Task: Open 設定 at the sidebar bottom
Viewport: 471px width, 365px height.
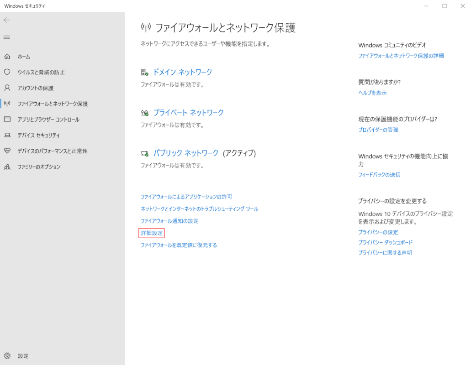Action: 23,356
